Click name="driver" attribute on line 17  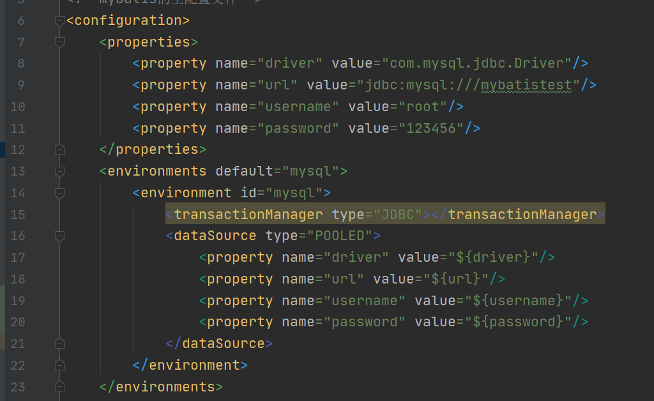335,257
